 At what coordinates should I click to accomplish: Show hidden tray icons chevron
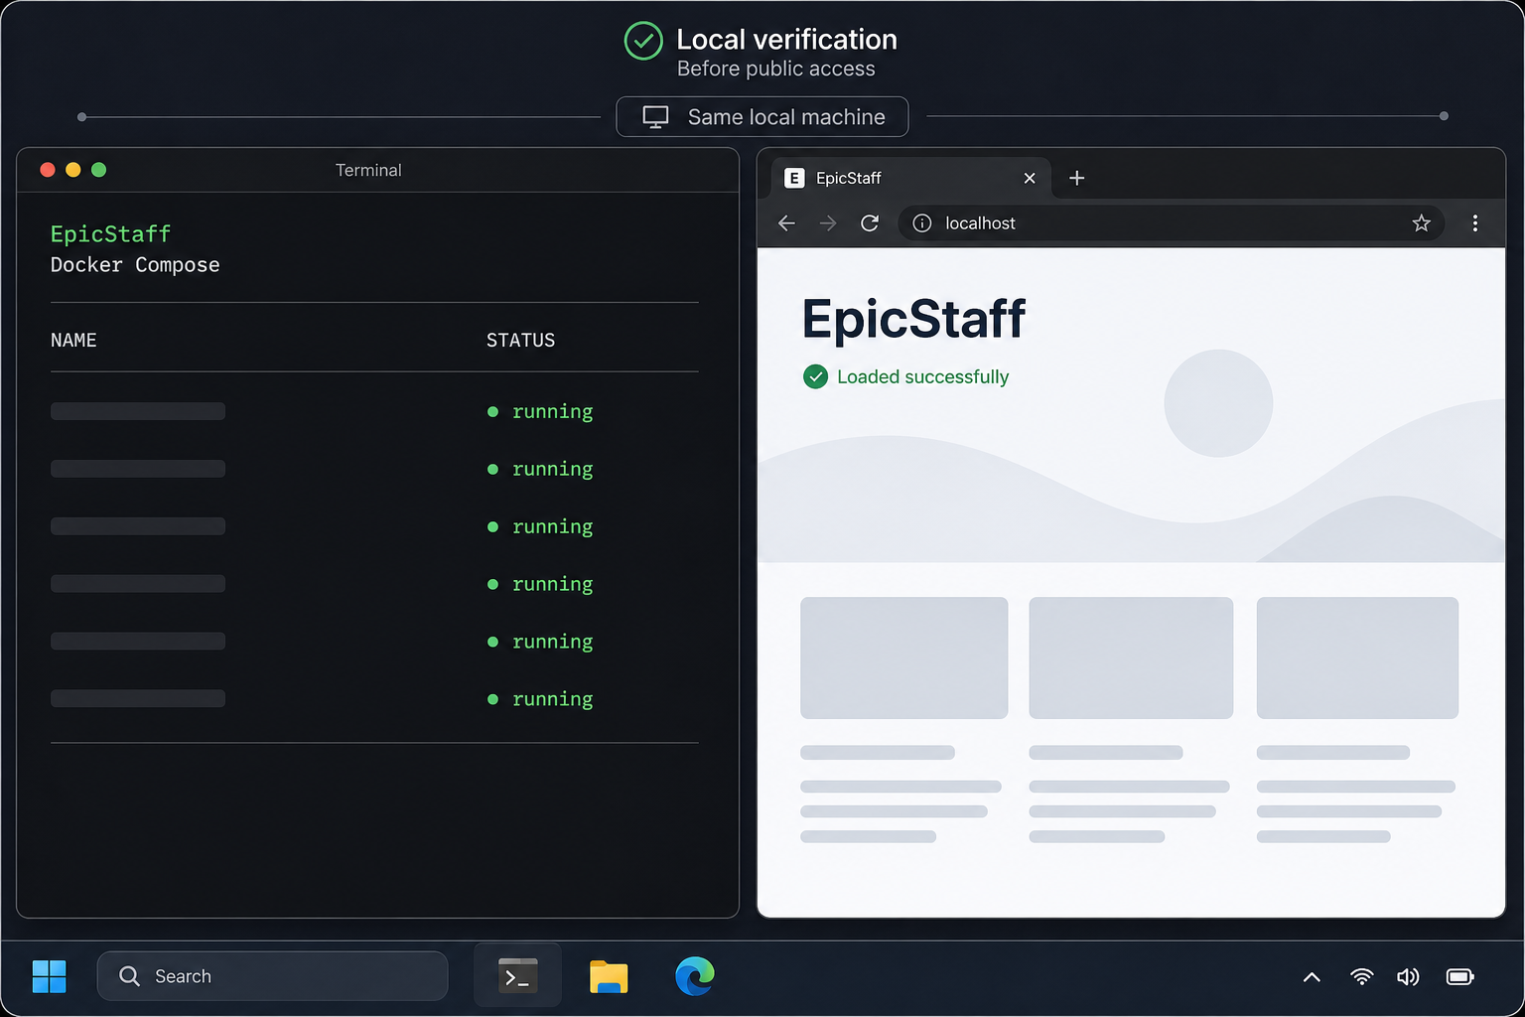tap(1312, 977)
